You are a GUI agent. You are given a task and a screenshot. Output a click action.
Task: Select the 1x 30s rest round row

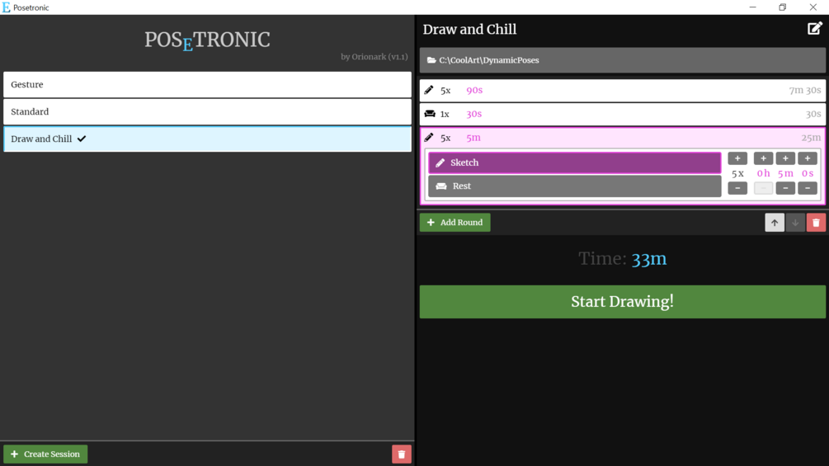(622, 114)
